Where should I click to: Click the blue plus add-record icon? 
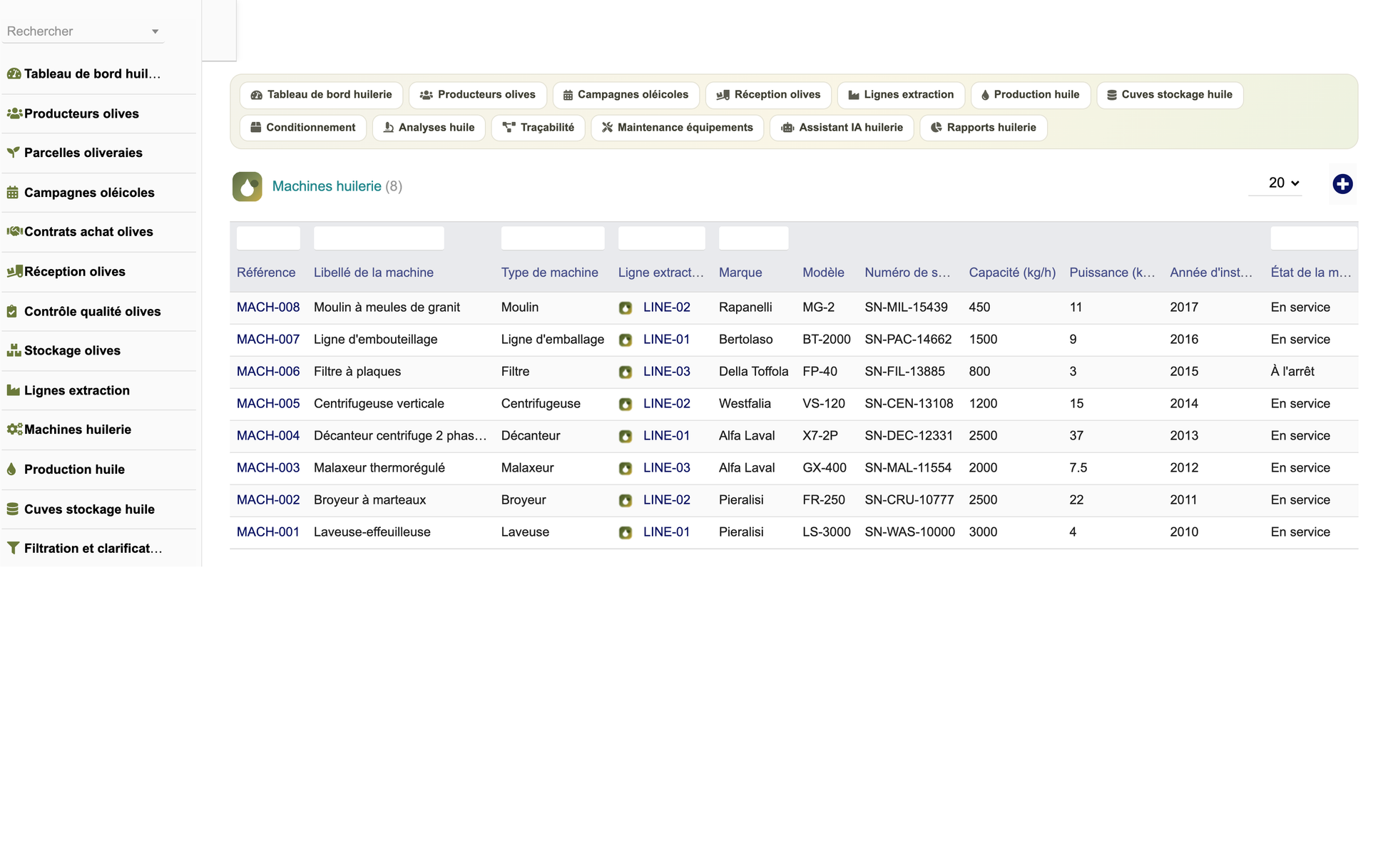tap(1342, 184)
